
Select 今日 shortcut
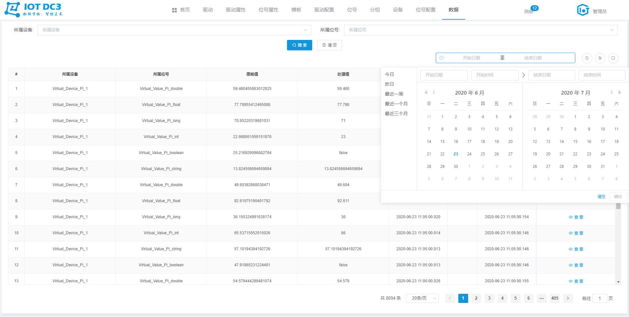[x=389, y=74]
